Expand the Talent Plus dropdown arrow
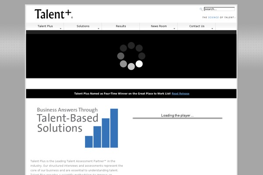Viewport: 263px width, 175px height. [x=60, y=28]
